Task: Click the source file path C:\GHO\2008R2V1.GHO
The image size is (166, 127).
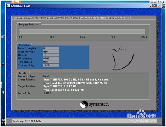Action: pos(77,83)
